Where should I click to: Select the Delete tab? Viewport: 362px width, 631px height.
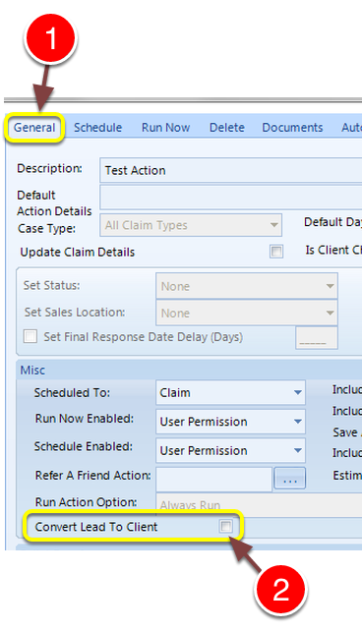tap(227, 128)
